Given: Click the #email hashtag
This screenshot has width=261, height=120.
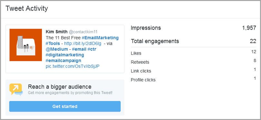Looking at the screenshot, I should (79, 49).
